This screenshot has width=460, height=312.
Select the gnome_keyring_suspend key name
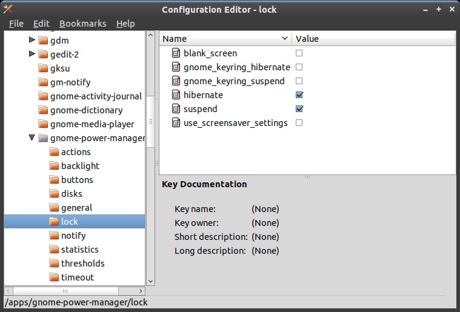(234, 81)
